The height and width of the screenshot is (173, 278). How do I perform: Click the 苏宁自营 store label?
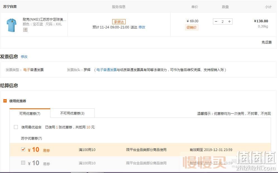10,6
